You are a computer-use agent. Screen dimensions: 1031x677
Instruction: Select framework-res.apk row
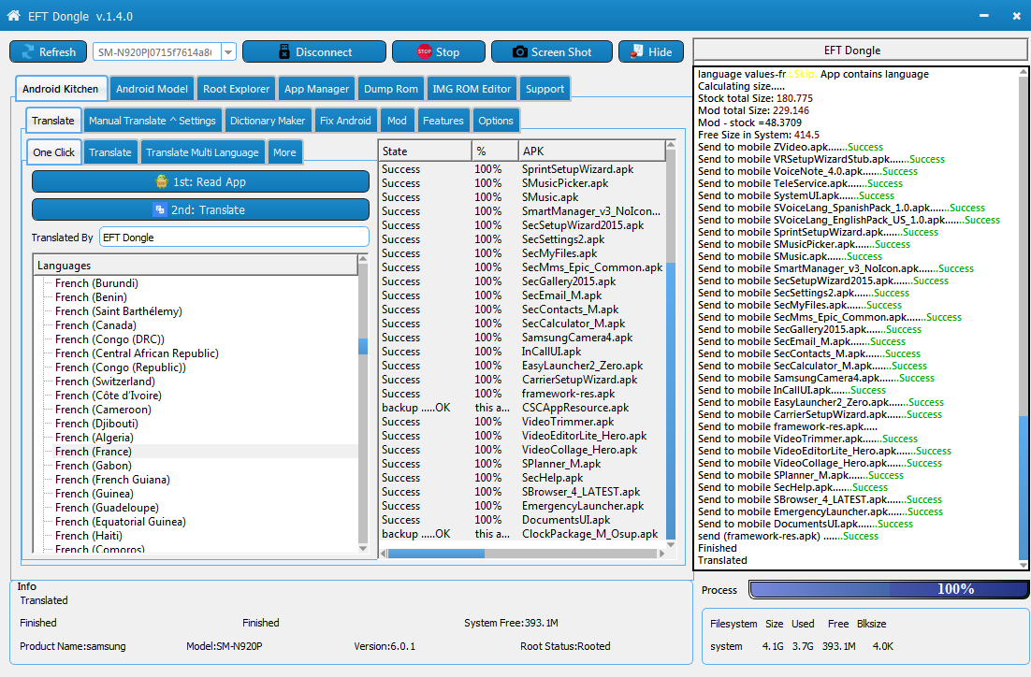coord(523,394)
